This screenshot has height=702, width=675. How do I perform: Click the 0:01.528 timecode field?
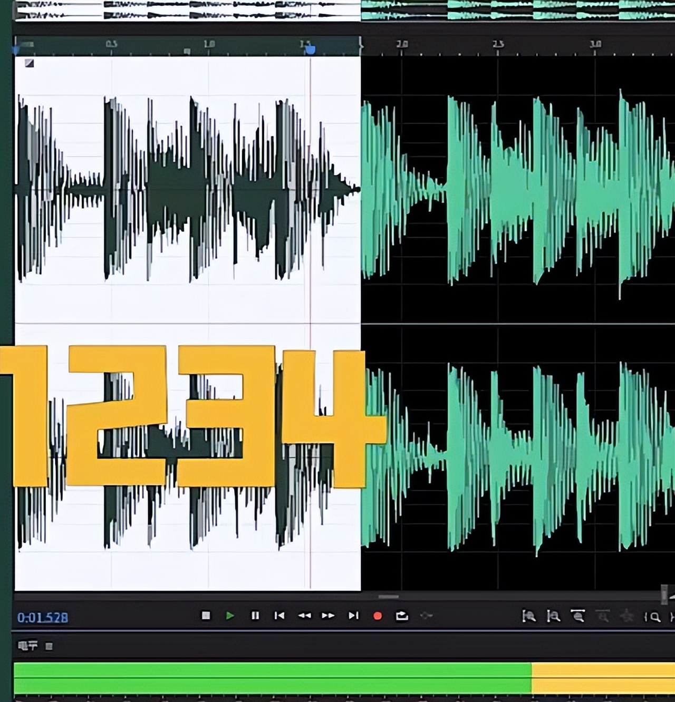tap(43, 618)
